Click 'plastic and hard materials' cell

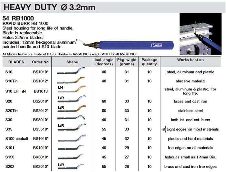[x=190, y=139]
